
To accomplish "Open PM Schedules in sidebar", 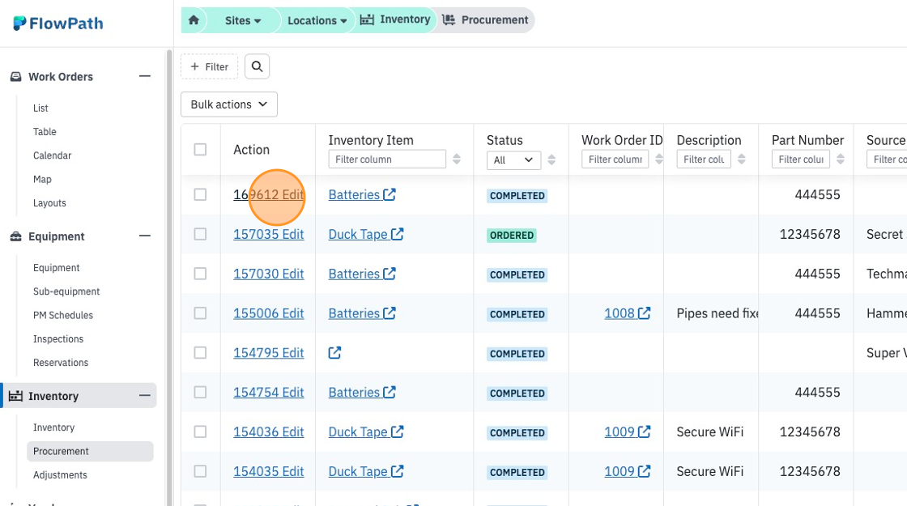I will pos(63,315).
